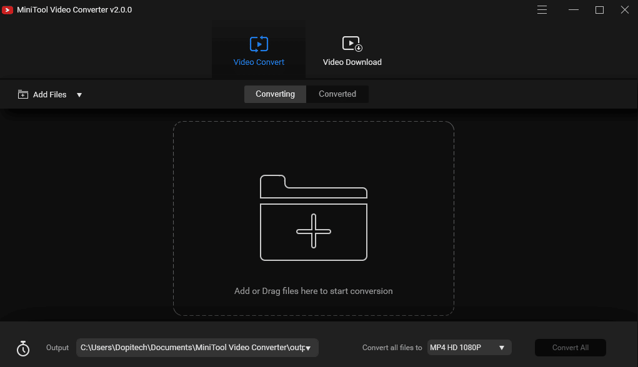
Task: Click the Convert All button
Action: tap(570, 348)
